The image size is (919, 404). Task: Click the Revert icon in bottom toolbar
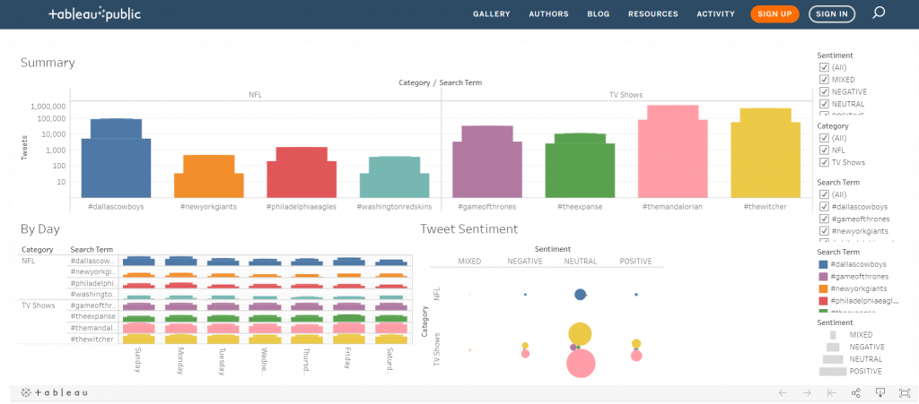coord(831,392)
